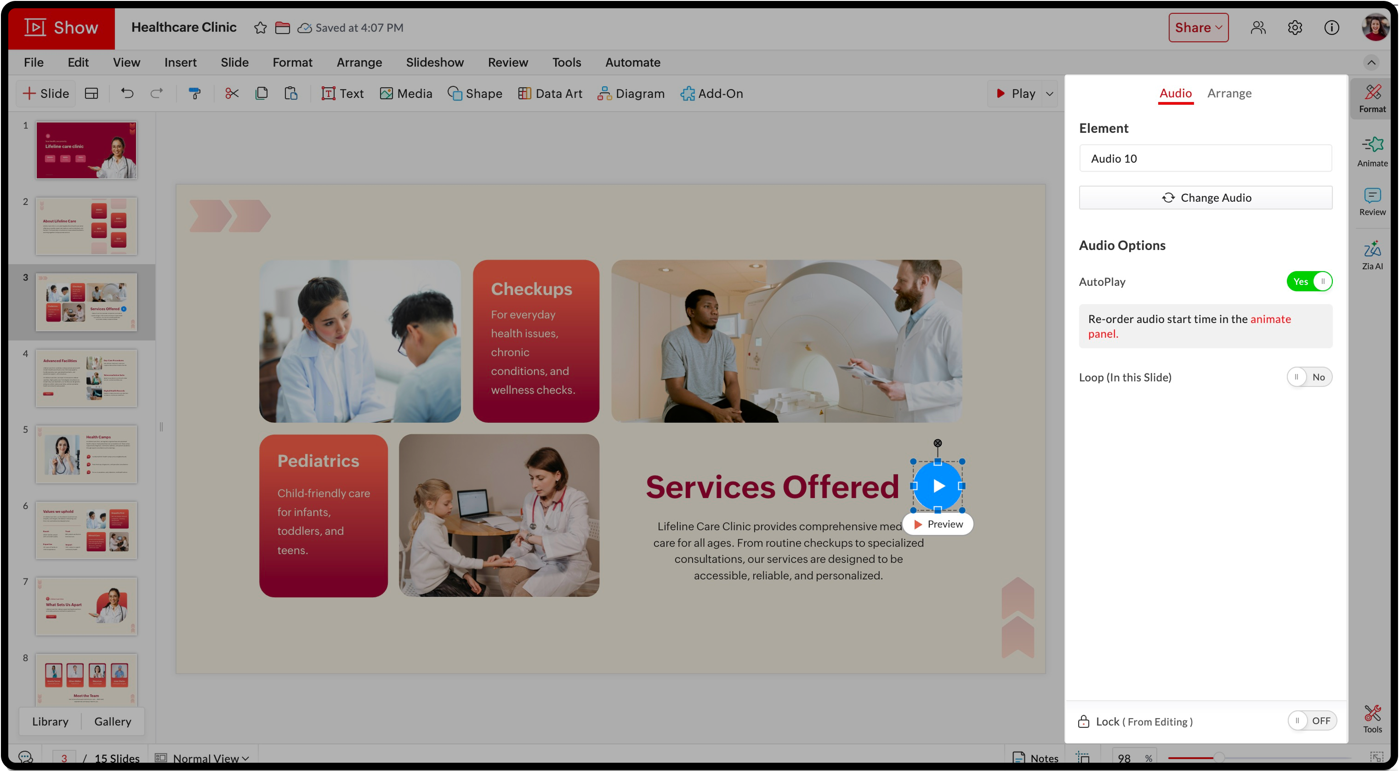This screenshot has height=771, width=1399.
Task: Enable Loop in this Slide toggle
Action: click(x=1309, y=377)
